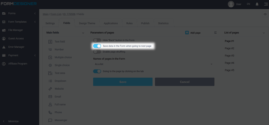Screen dimensions: 269x125
Task: Click the Error Manager warning icon
Action: pyautogui.click(x=4, y=47)
